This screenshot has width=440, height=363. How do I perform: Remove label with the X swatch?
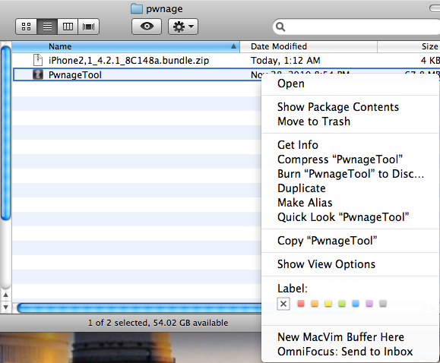(x=283, y=304)
